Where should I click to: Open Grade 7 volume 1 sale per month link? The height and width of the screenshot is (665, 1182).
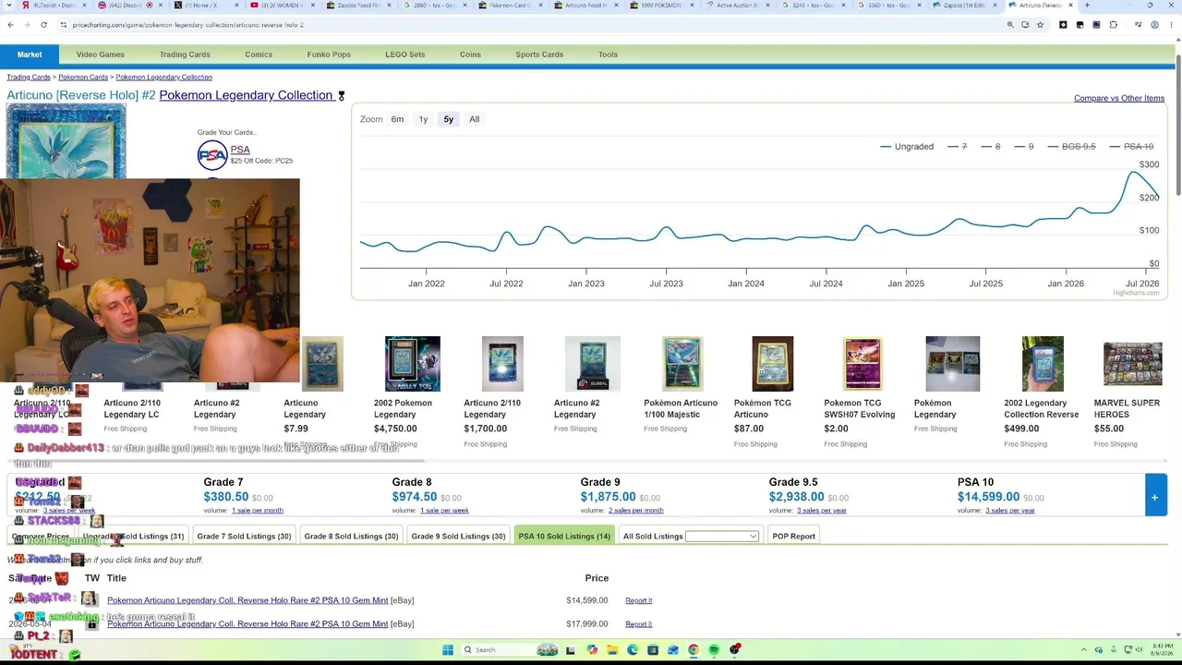257,511
